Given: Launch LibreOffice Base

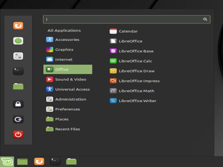Looking at the screenshot, I should 131,51.
